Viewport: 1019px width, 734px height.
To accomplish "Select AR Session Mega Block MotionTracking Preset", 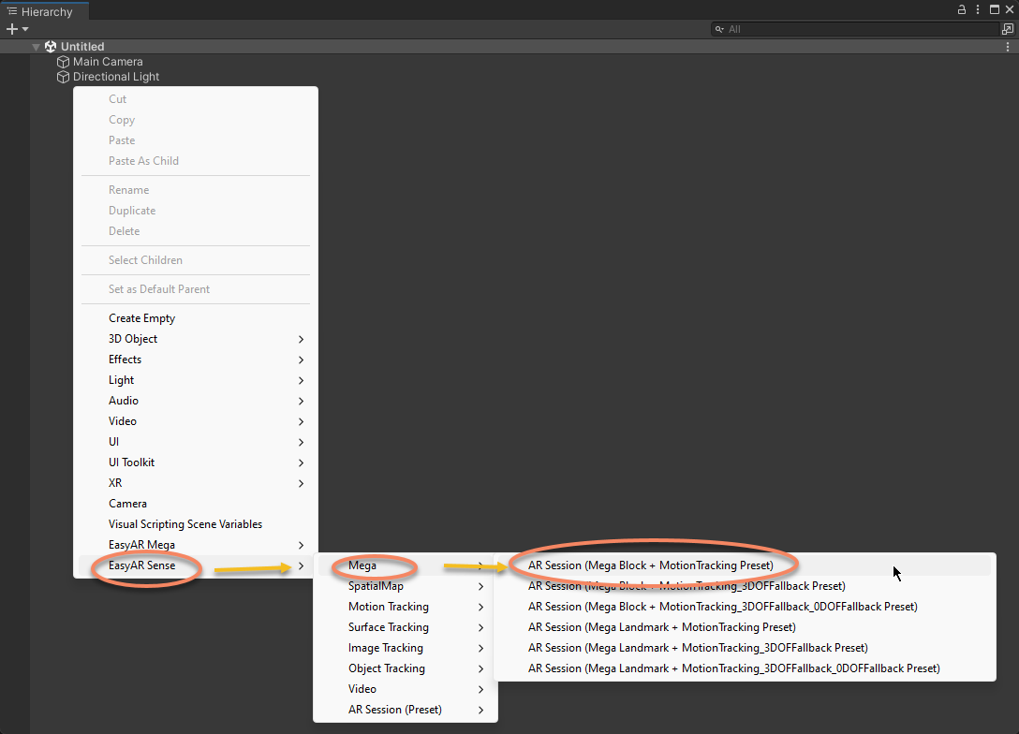I will pyautogui.click(x=651, y=565).
